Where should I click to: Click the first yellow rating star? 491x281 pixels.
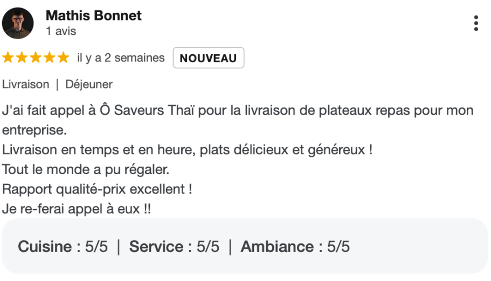click(x=8, y=58)
